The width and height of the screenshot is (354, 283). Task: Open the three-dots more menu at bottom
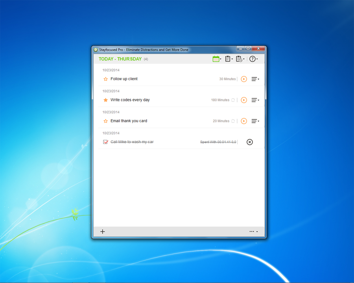coord(253,232)
